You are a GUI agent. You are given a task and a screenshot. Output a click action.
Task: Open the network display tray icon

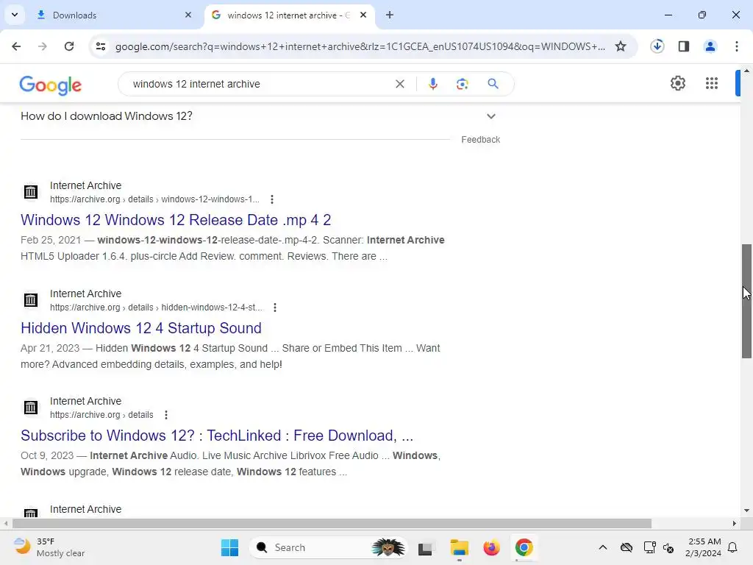(x=649, y=547)
